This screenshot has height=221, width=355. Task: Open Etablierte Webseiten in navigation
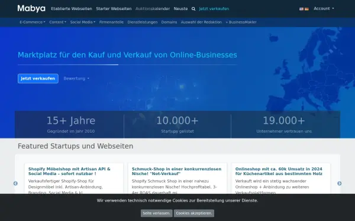[x=72, y=9]
